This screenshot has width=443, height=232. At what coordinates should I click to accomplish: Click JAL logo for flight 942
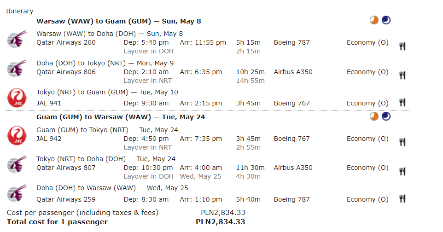(17, 136)
